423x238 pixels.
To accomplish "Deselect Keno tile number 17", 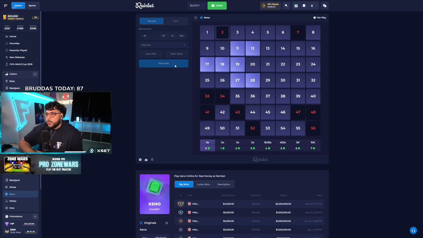I will click(x=207, y=65).
